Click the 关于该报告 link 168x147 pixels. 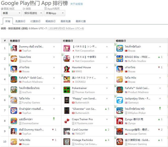tap(76, 4)
